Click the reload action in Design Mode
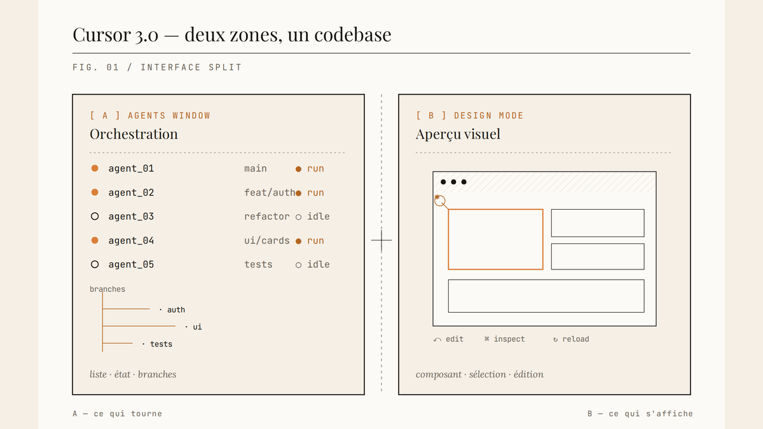The height and width of the screenshot is (429, 763). (x=571, y=339)
